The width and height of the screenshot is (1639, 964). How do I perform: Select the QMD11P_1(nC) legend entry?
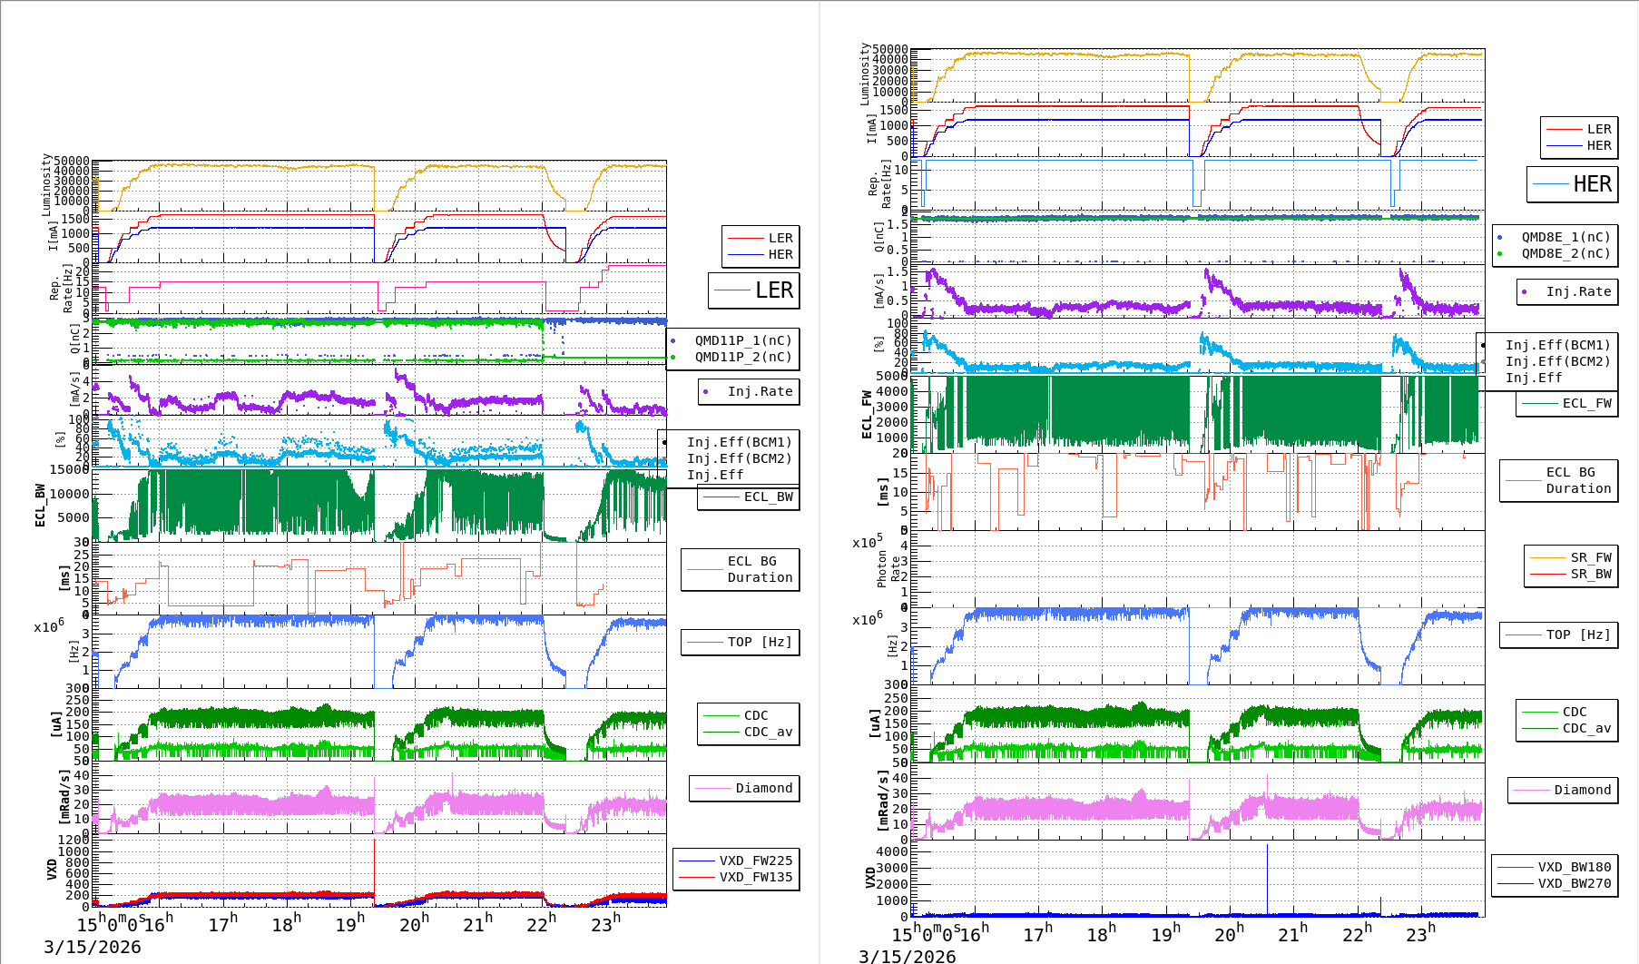742,340
